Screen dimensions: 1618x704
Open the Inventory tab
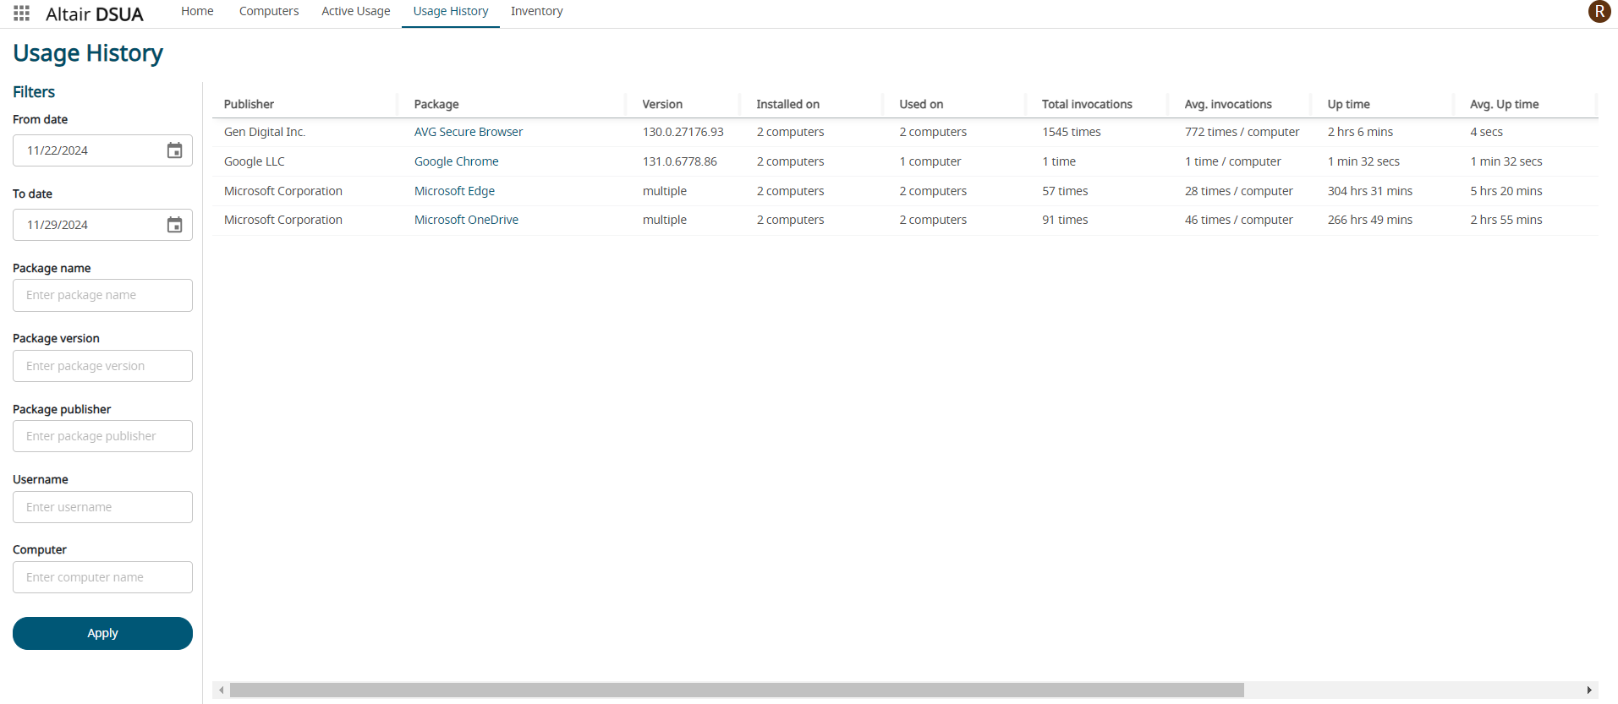(537, 12)
